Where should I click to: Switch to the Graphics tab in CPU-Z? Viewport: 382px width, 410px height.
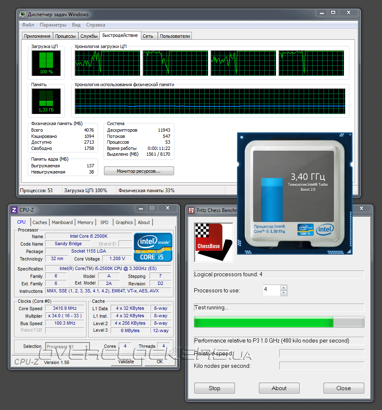click(124, 222)
